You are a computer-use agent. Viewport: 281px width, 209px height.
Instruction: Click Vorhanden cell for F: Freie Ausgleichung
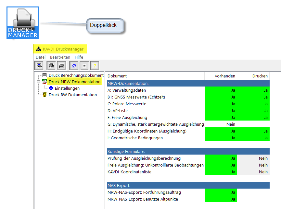pos(221,118)
